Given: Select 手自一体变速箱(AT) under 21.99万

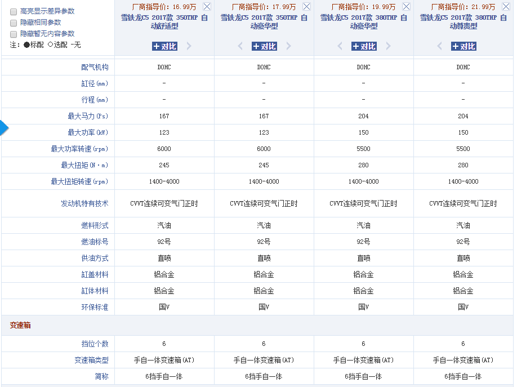Looking at the screenshot, I should click(463, 361).
